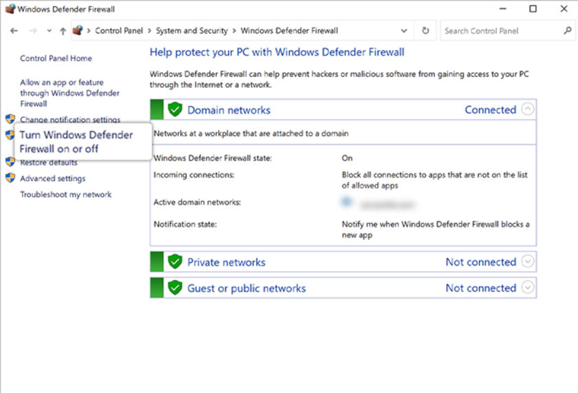578x393 pixels.
Task: Click Control Panel breadcrumb
Action: (x=118, y=30)
